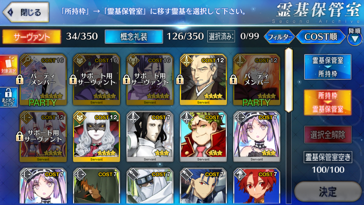Screen dimensions: 364x205
Task: Select the old man Saber cost 12 card
Action: point(203,80)
